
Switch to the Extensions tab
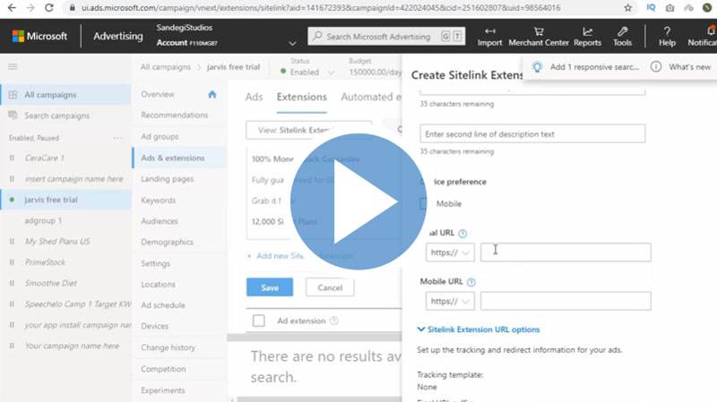coord(302,97)
